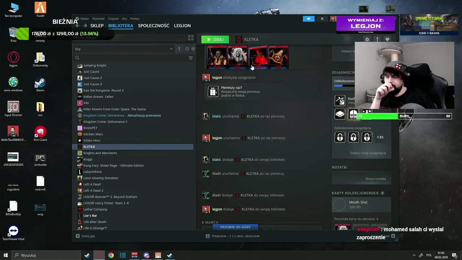Switch to library grid view icon
This screenshot has width=462, height=260.
(x=191, y=38)
